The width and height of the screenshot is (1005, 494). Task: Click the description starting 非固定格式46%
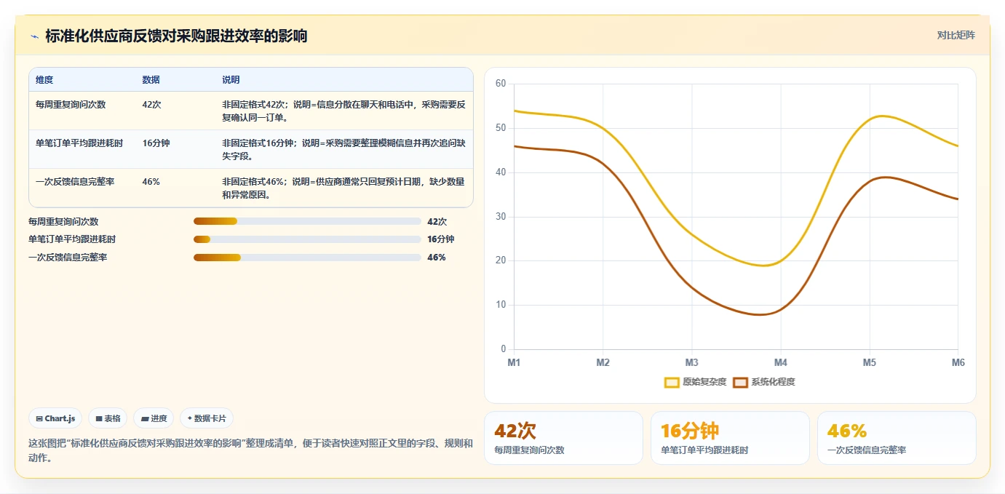(x=343, y=188)
